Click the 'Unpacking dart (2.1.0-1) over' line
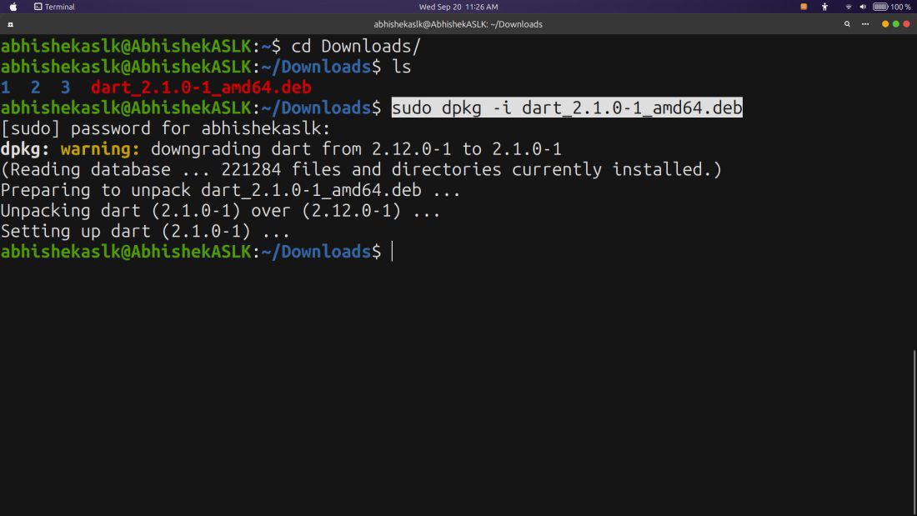The width and height of the screenshot is (917, 516). (x=220, y=210)
